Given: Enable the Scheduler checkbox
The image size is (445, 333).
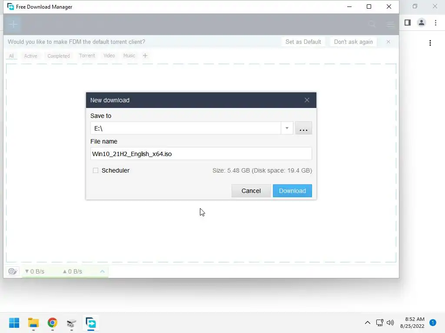Looking at the screenshot, I should (x=96, y=170).
